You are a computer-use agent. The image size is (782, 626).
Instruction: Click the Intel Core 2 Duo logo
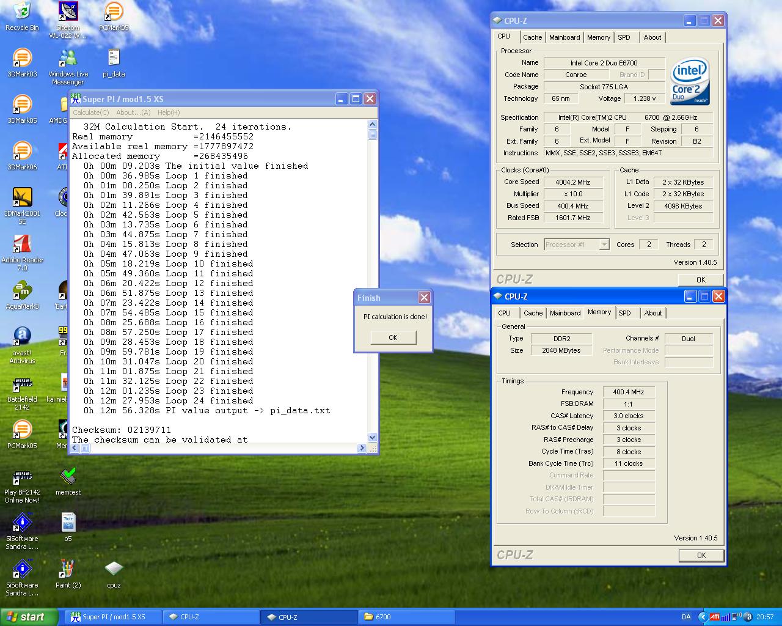[690, 81]
